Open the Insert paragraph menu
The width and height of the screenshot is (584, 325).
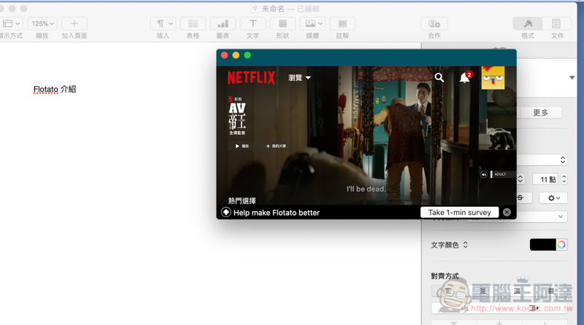pyautogui.click(x=163, y=23)
